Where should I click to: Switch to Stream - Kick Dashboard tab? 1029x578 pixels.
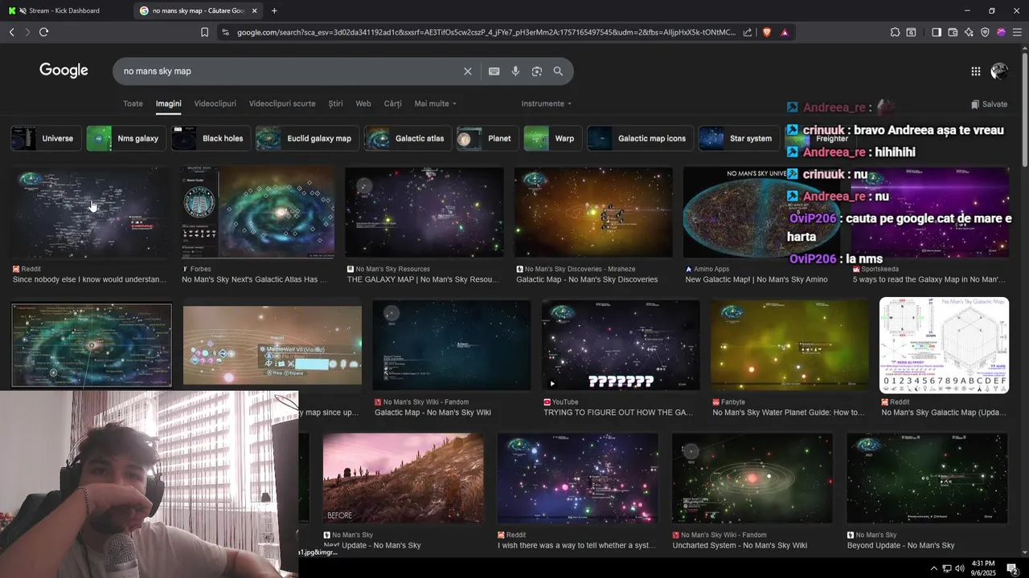[x=64, y=10]
